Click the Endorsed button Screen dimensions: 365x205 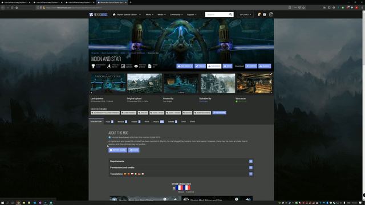[214, 66]
